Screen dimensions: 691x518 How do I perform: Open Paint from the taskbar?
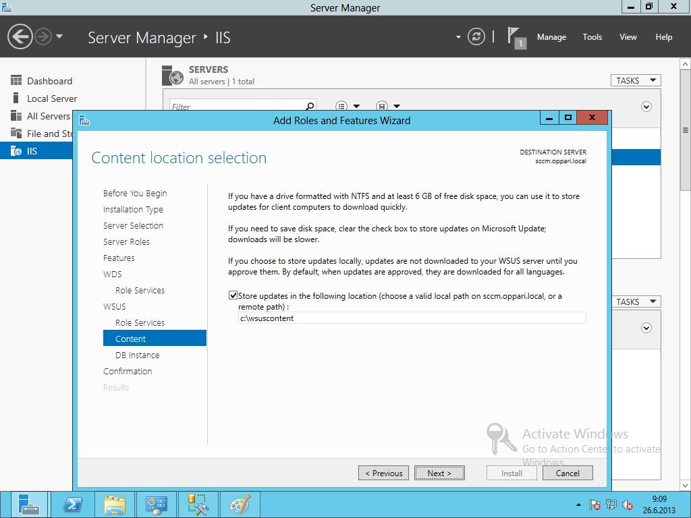tap(240, 505)
